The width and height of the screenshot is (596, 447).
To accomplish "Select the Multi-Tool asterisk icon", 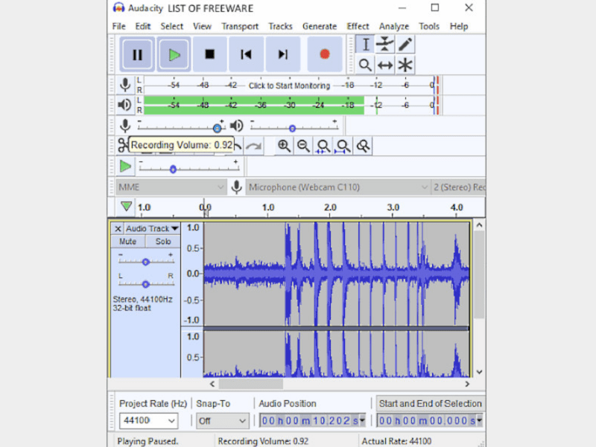I will (x=405, y=65).
